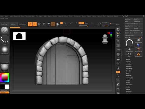Click the ZoomD icon in right shelf
145x109 pixels.
118,89
